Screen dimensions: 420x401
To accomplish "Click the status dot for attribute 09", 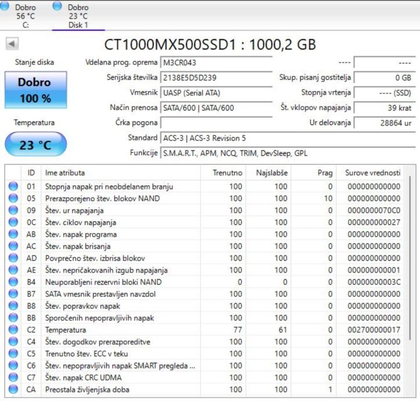I will click(x=13, y=210).
